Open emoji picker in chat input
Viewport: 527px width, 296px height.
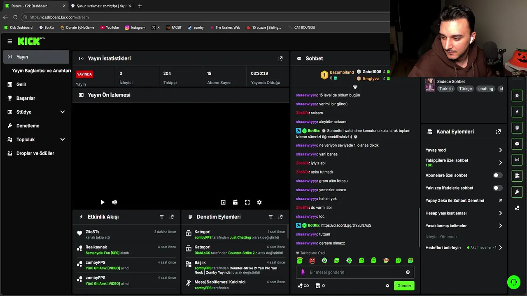pyautogui.click(x=408, y=272)
